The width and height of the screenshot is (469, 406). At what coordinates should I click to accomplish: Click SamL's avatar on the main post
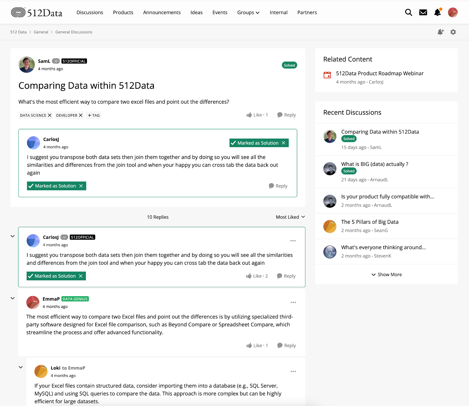[x=27, y=65]
